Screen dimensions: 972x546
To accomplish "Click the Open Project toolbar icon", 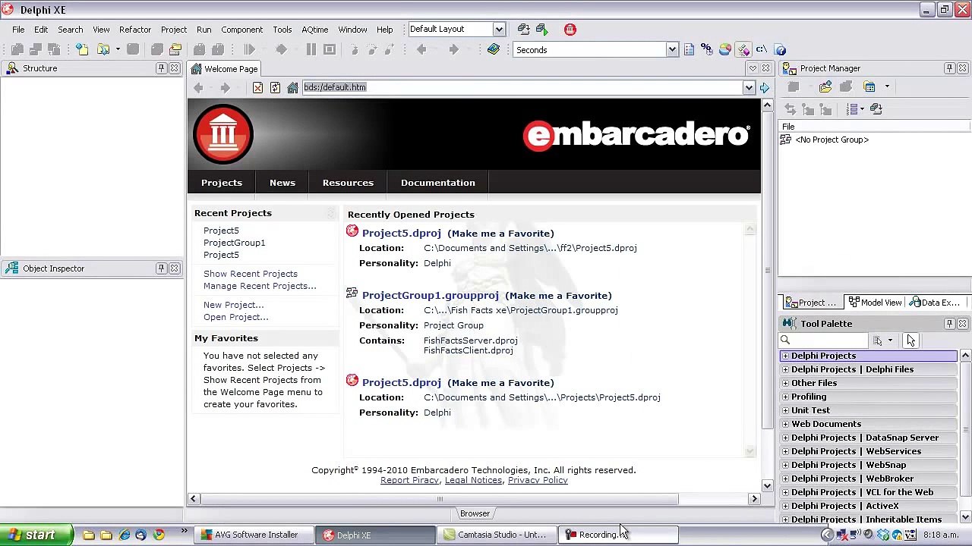I will (175, 49).
